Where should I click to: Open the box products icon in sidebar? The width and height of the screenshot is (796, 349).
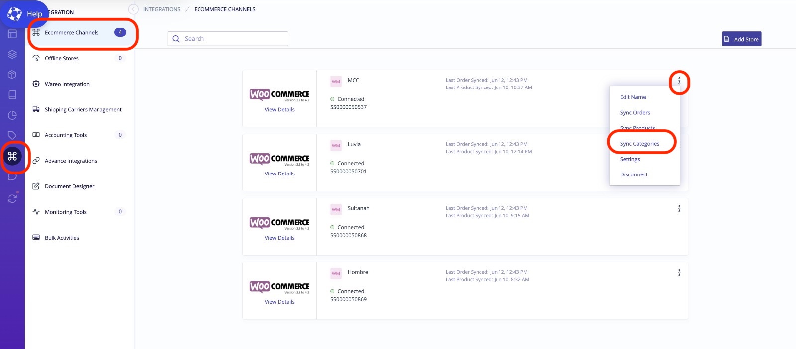(12, 75)
